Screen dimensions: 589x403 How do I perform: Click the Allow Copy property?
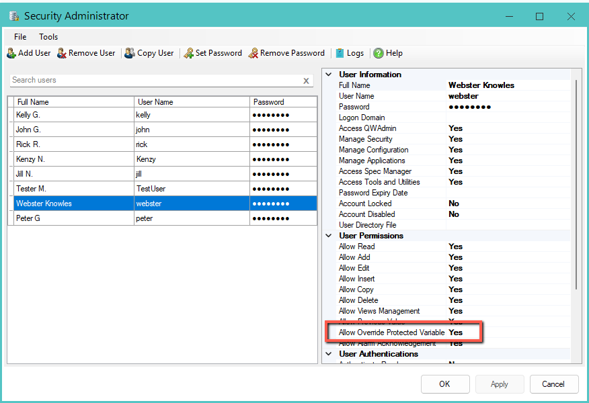point(356,289)
